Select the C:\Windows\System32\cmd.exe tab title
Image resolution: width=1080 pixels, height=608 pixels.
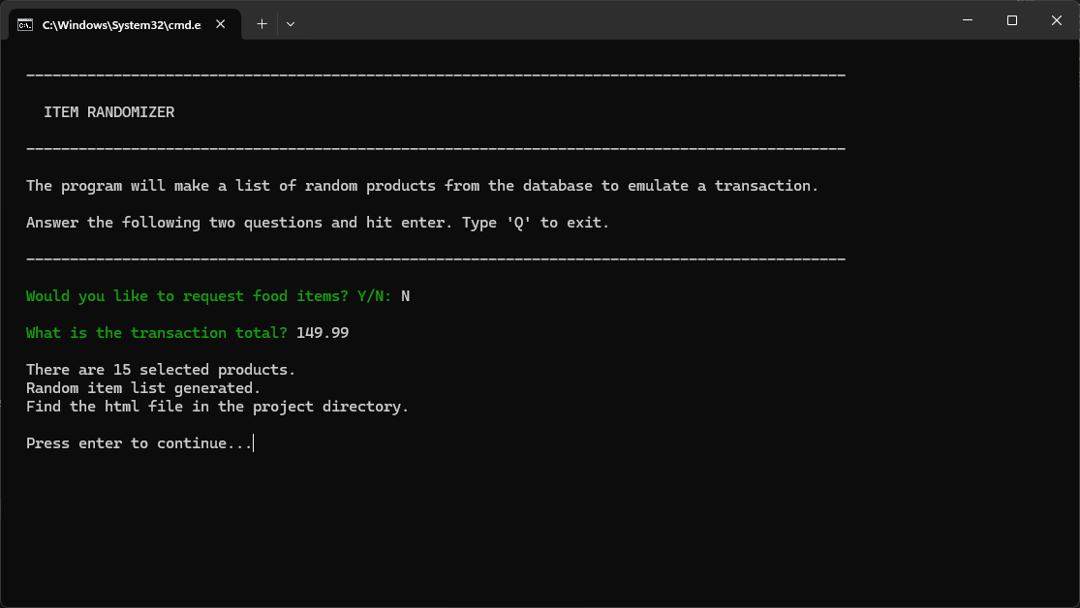point(121,24)
